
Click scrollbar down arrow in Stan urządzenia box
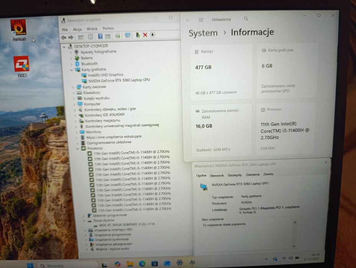tap(294, 247)
